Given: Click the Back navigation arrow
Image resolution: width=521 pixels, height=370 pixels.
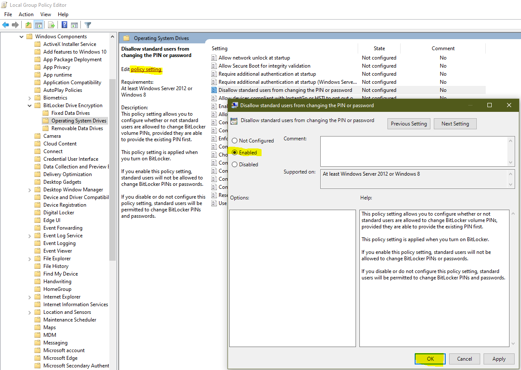Looking at the screenshot, I should [x=6, y=25].
